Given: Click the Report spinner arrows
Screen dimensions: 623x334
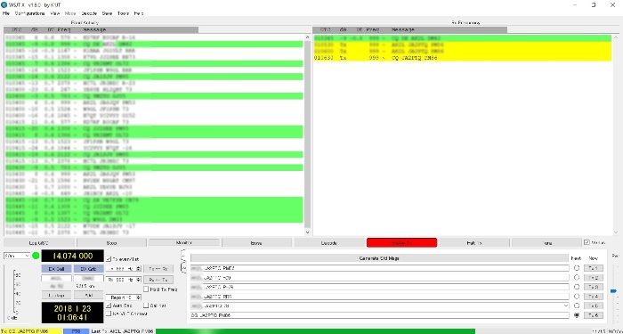Looking at the screenshot, I should click(139, 297).
